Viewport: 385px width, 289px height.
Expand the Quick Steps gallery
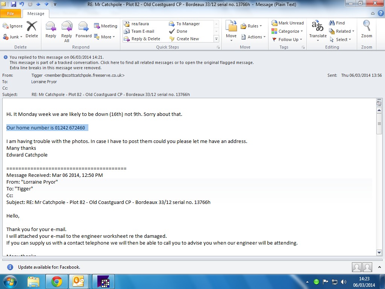click(x=216, y=39)
